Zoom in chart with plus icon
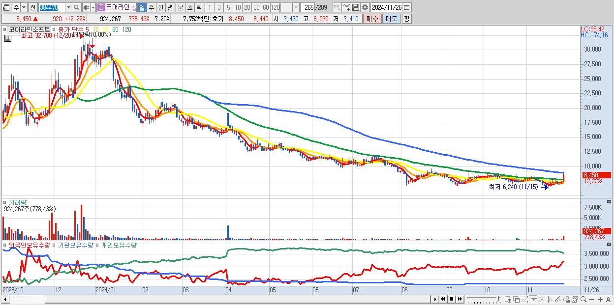The width and height of the screenshot is (614, 305). tap(600, 300)
